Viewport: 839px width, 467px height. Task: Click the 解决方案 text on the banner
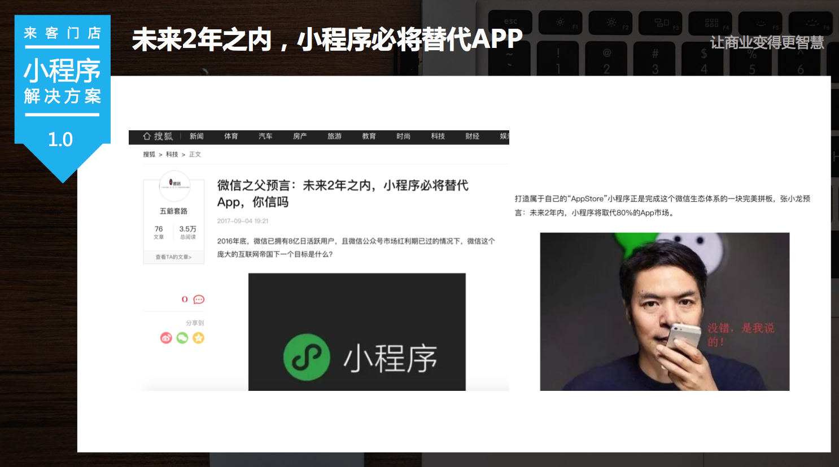[62, 96]
